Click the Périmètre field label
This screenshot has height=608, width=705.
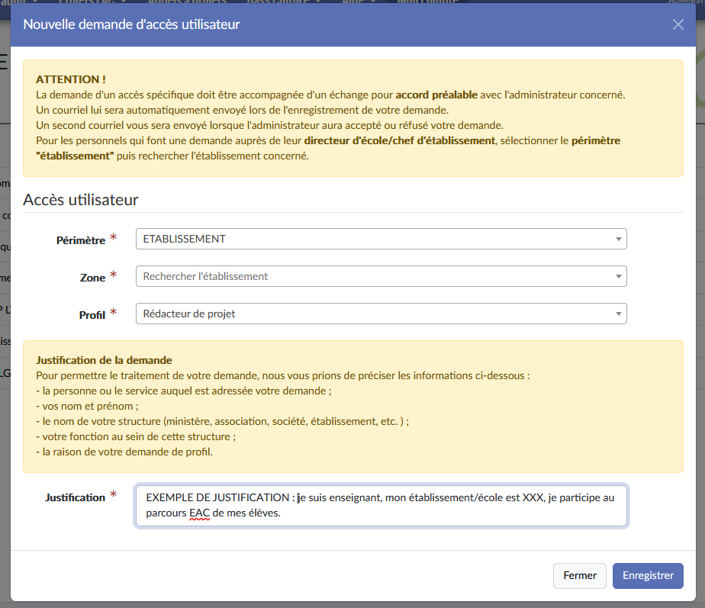pyautogui.click(x=80, y=240)
